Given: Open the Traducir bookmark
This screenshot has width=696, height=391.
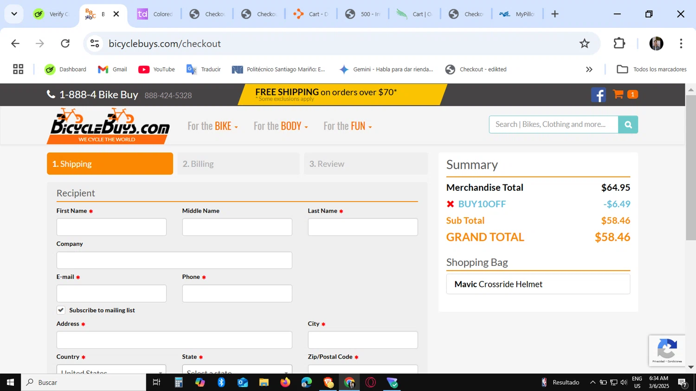Looking at the screenshot, I should 204,69.
